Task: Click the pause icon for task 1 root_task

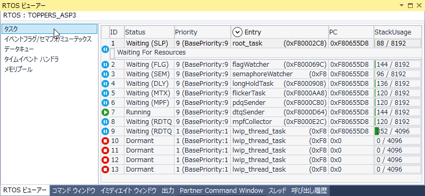Action: (x=105, y=49)
